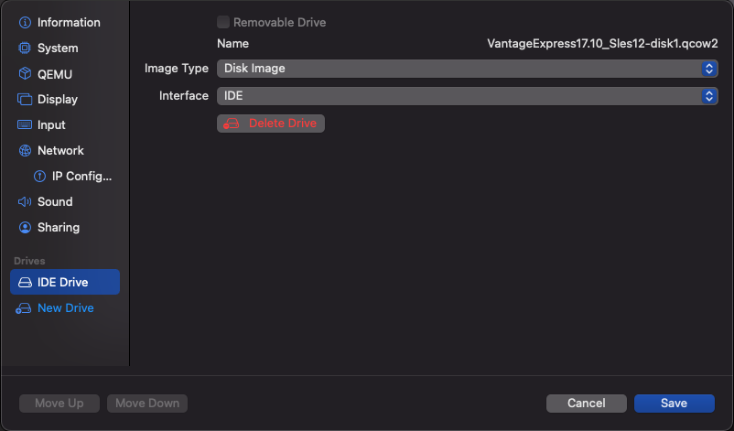
Task: Click the New Drive plus-disk icon
Action: pyautogui.click(x=24, y=308)
